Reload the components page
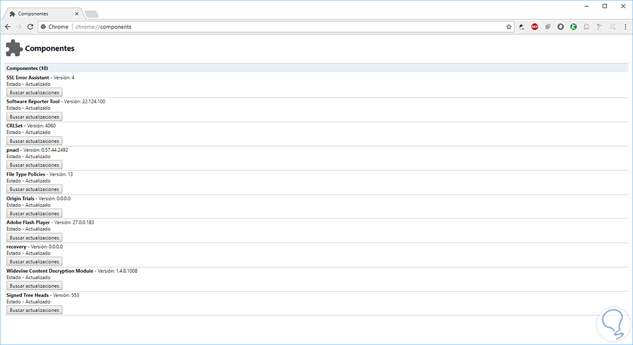 [30, 27]
